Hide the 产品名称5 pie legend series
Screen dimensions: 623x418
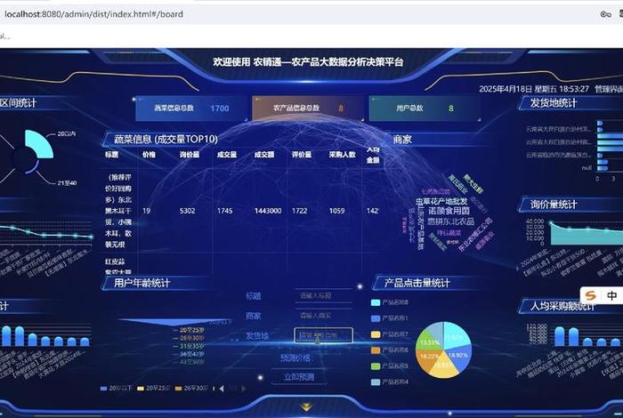coord(389,366)
